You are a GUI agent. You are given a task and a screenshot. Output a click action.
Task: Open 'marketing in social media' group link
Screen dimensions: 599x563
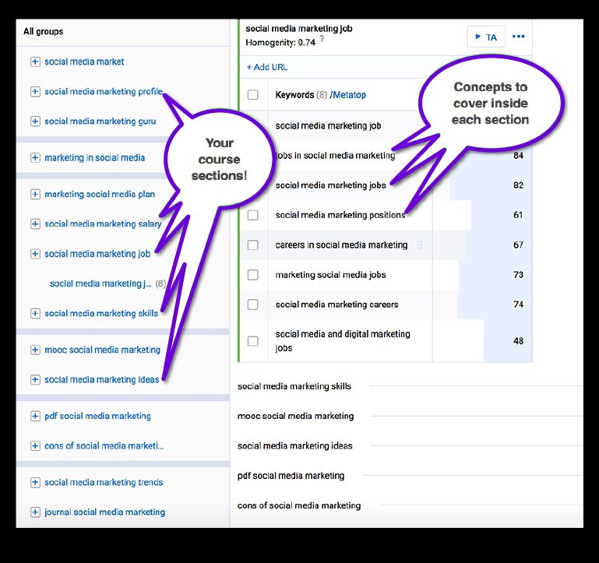point(95,158)
